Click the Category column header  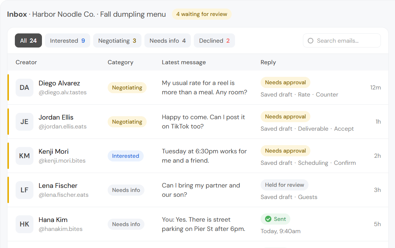[x=120, y=62]
